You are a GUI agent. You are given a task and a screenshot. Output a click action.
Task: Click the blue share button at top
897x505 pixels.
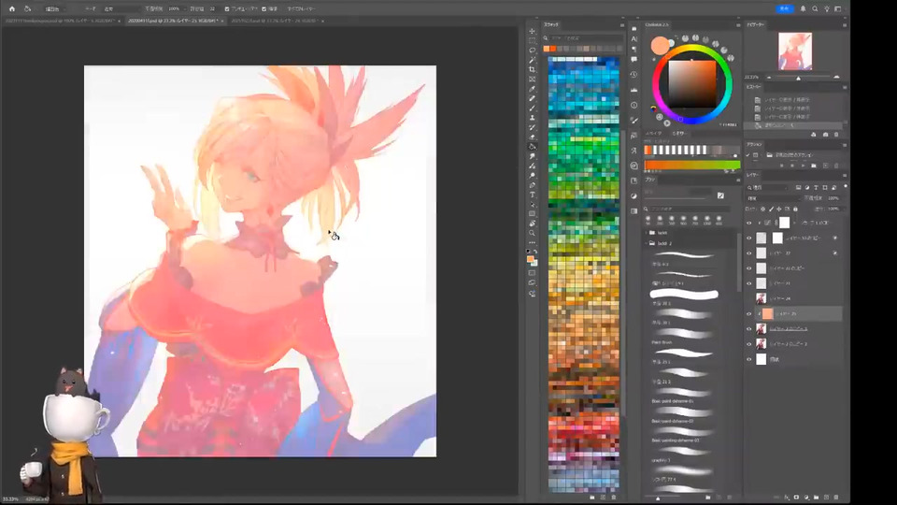pos(785,8)
